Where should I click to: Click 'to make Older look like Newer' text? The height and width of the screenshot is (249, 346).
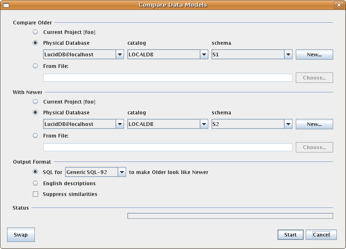click(x=168, y=172)
